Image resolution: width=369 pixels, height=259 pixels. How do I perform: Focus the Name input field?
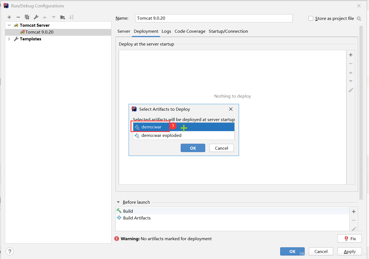(214, 18)
